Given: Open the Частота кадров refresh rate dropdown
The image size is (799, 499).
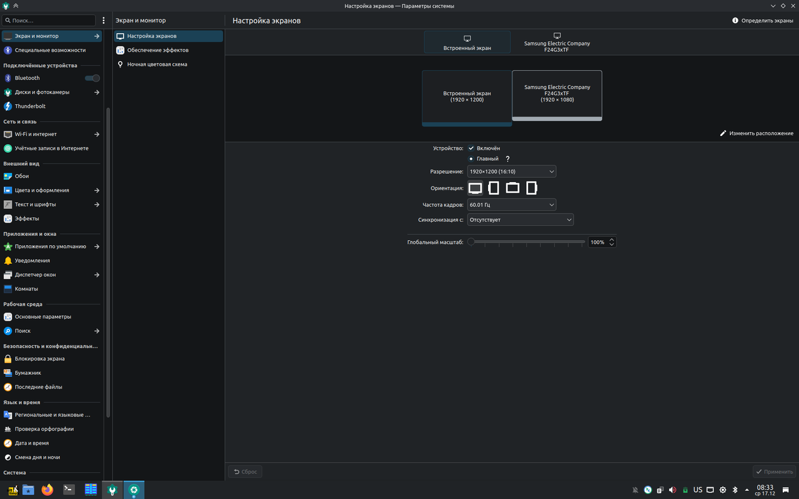Looking at the screenshot, I should coord(511,205).
